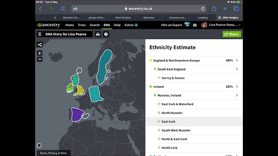Open the messages envelope icon
The height and width of the screenshot is (156, 278).
tap(195, 25)
